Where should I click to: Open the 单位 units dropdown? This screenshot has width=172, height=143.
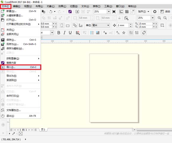click(108, 25)
